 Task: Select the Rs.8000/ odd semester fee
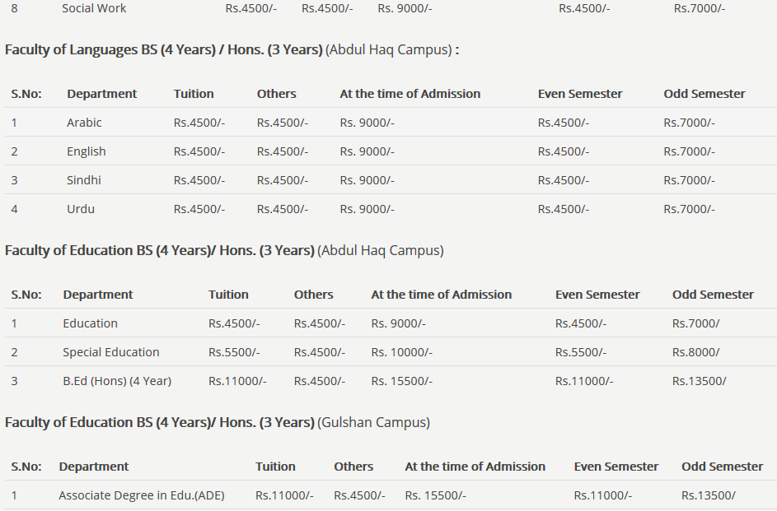point(695,352)
